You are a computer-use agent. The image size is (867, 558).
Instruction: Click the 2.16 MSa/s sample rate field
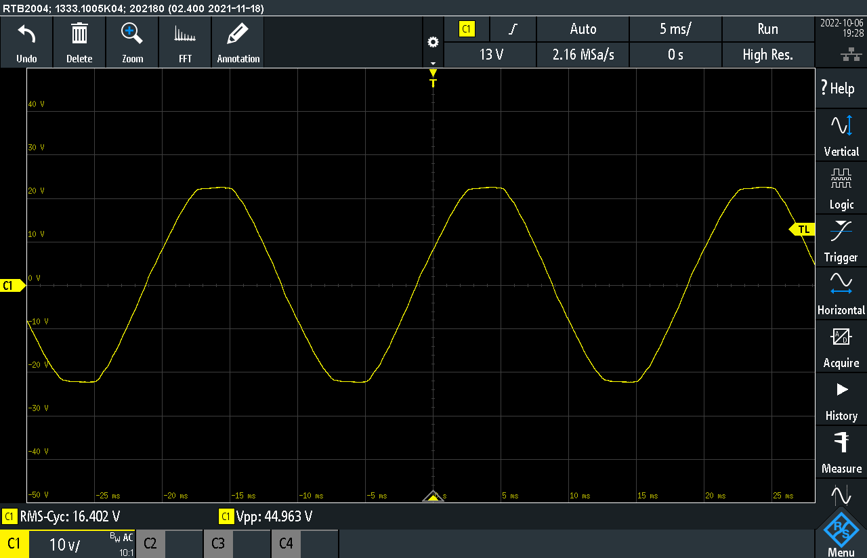583,55
